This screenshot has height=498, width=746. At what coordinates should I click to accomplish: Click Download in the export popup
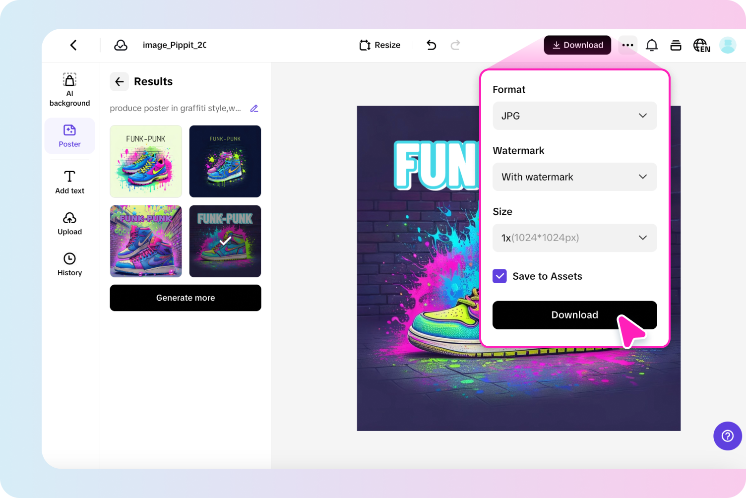tap(574, 315)
